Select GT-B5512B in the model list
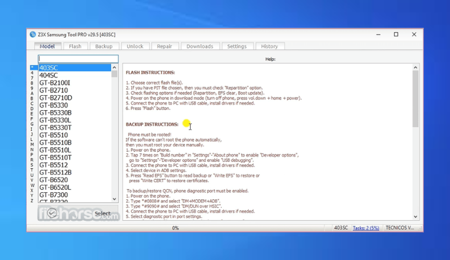Image resolution: width=450 pixels, height=260 pixels. (x=75, y=172)
